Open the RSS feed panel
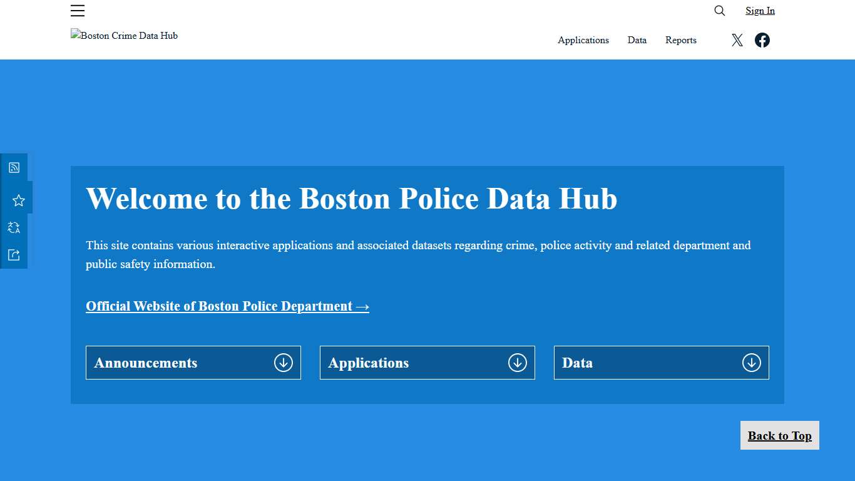Viewport: 855px width, 481px height. 14,167
